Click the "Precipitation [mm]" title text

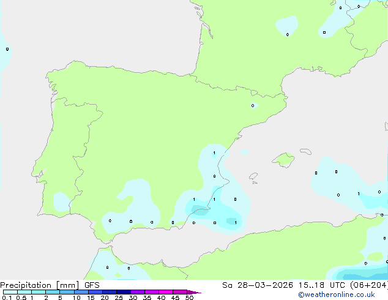(x=39, y=285)
